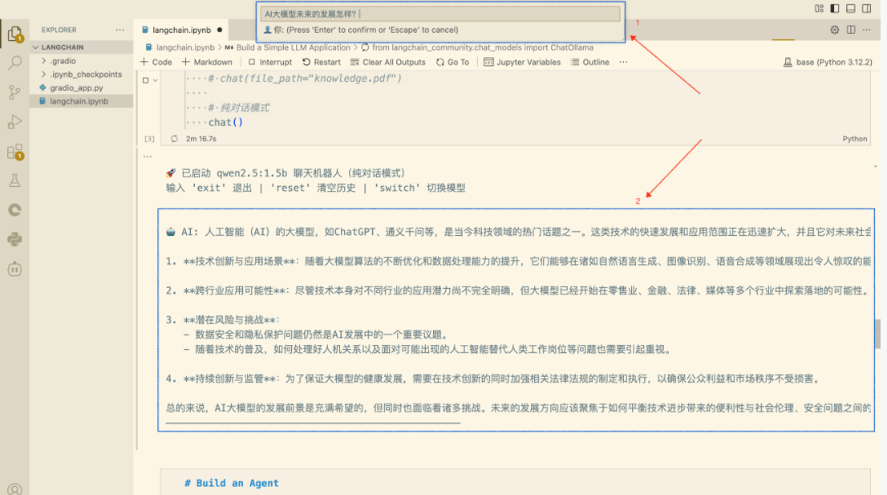Open cell output ellipsis menu
Screen dimensions: 887x495
(148, 156)
